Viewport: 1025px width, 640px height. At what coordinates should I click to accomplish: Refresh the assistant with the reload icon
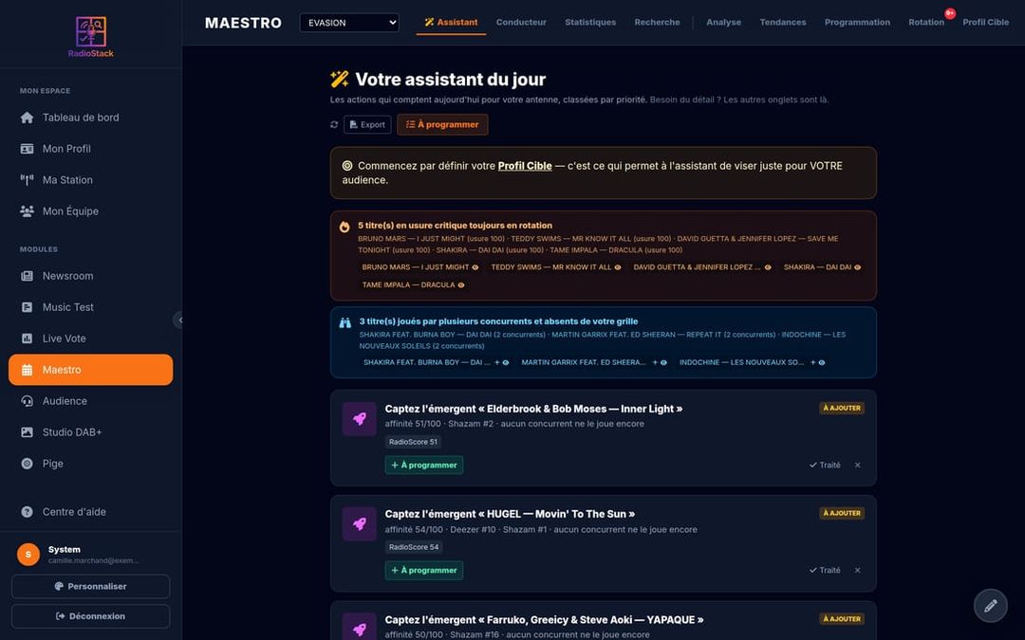point(334,125)
